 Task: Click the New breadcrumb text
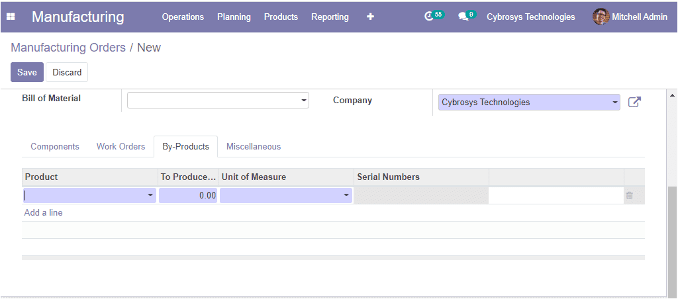(149, 48)
